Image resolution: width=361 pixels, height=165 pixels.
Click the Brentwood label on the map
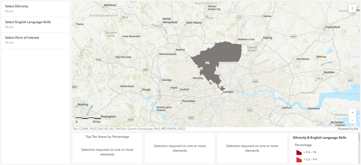click(302, 59)
